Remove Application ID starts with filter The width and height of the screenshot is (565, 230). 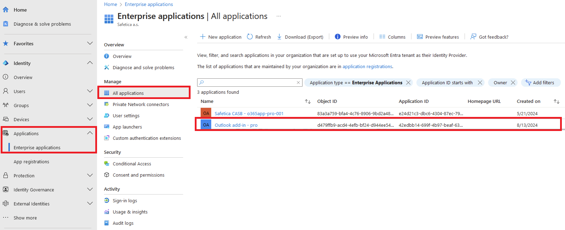pyautogui.click(x=480, y=83)
